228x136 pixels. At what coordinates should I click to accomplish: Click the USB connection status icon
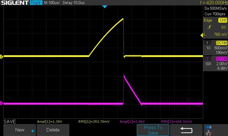pos(209,127)
